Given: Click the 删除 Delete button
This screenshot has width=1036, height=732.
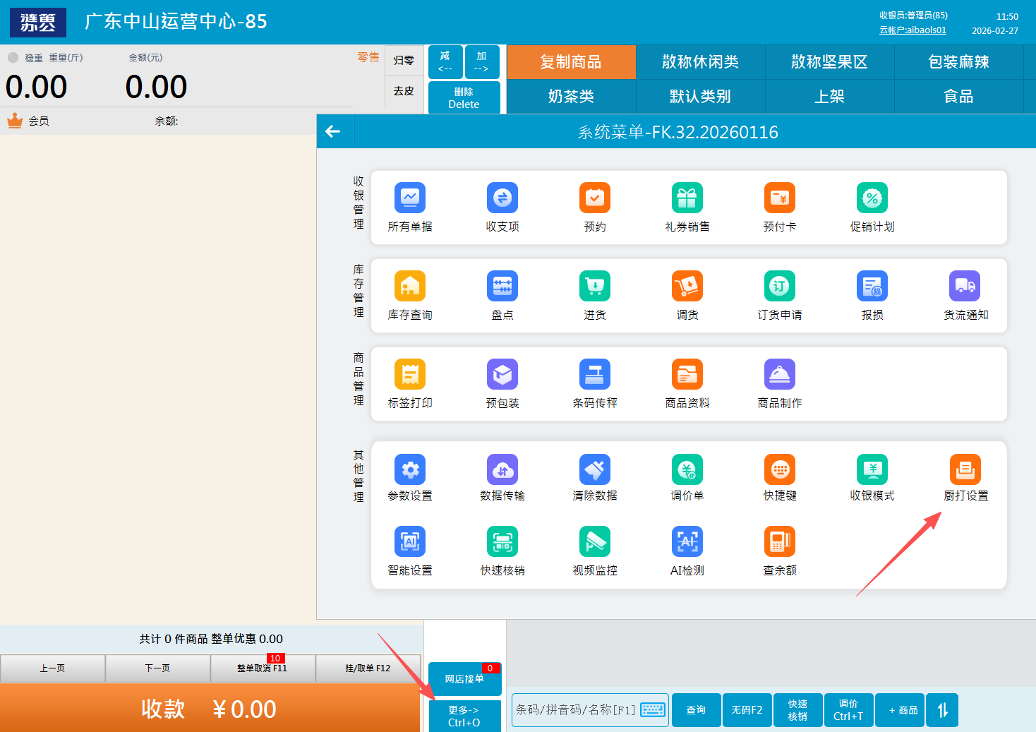Looking at the screenshot, I should tap(464, 97).
